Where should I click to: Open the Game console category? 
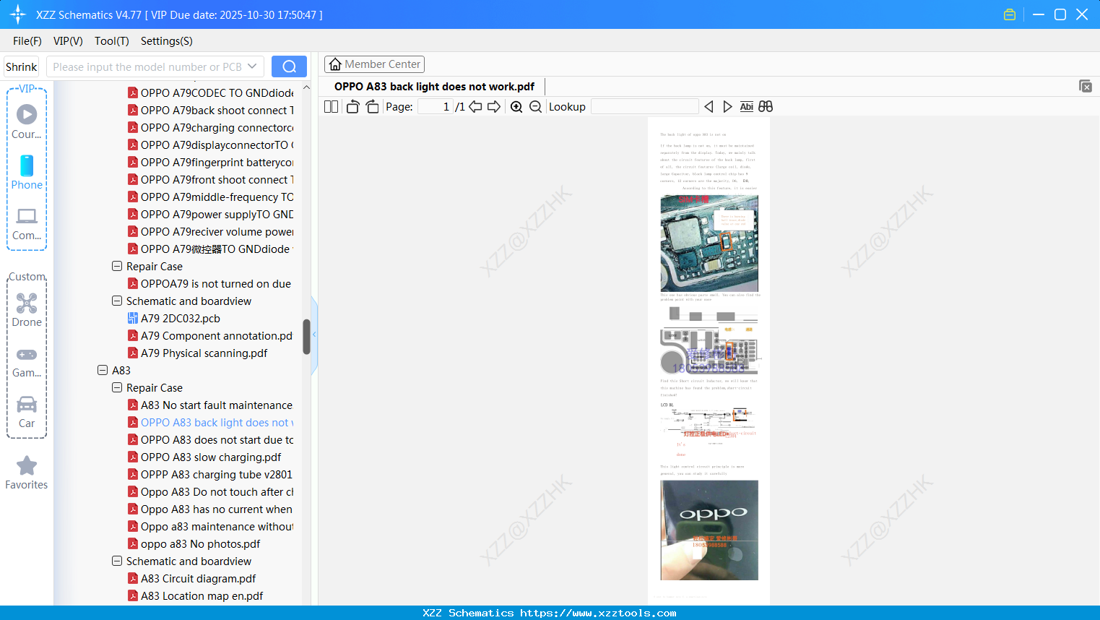click(27, 361)
